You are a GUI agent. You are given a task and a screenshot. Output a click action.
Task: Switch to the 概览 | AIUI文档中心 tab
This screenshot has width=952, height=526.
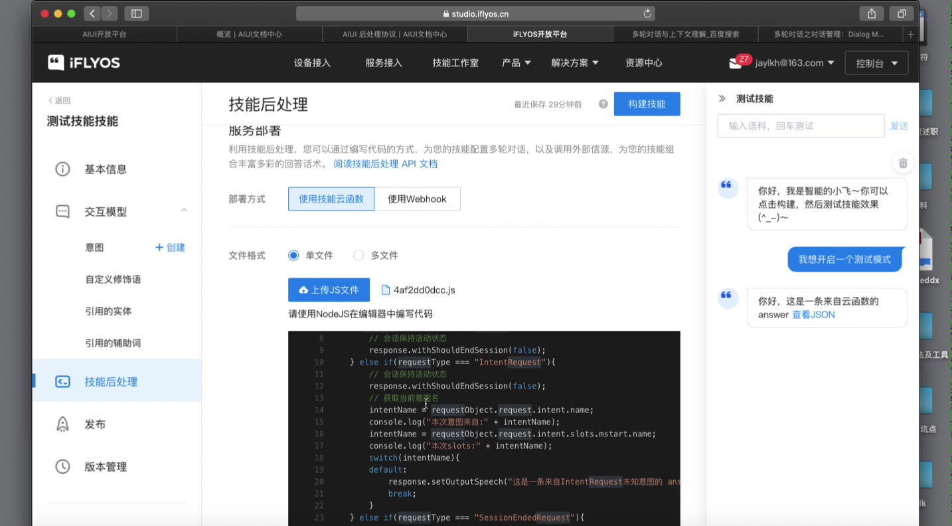(250, 34)
